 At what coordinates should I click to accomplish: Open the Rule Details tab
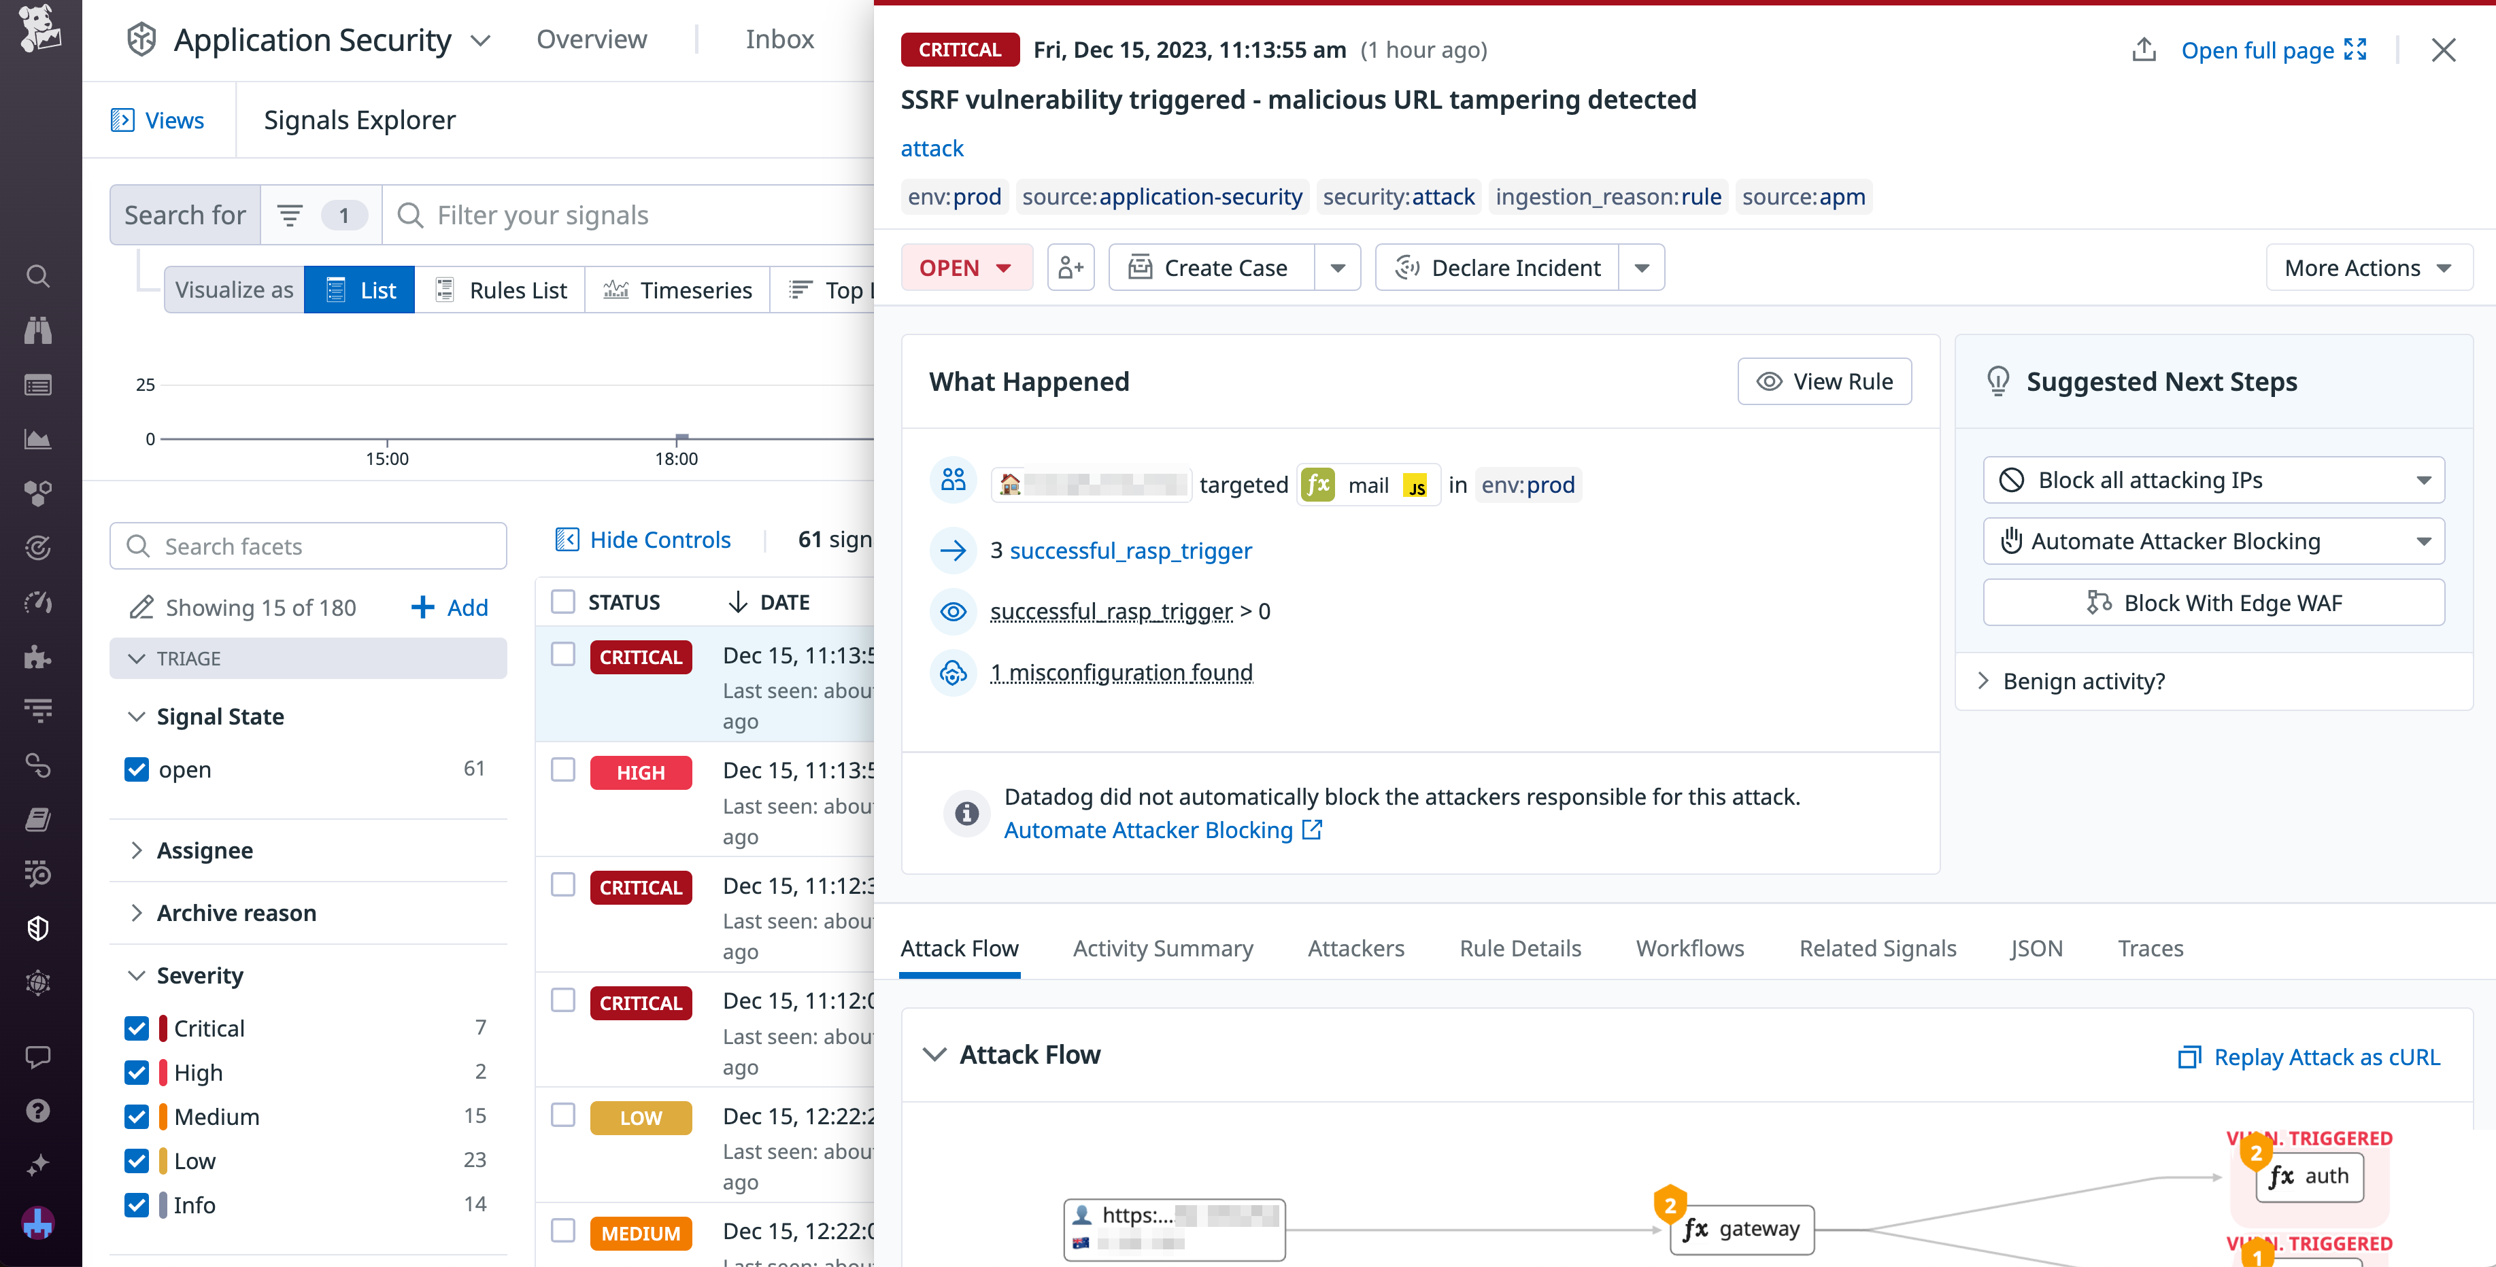click(1519, 948)
